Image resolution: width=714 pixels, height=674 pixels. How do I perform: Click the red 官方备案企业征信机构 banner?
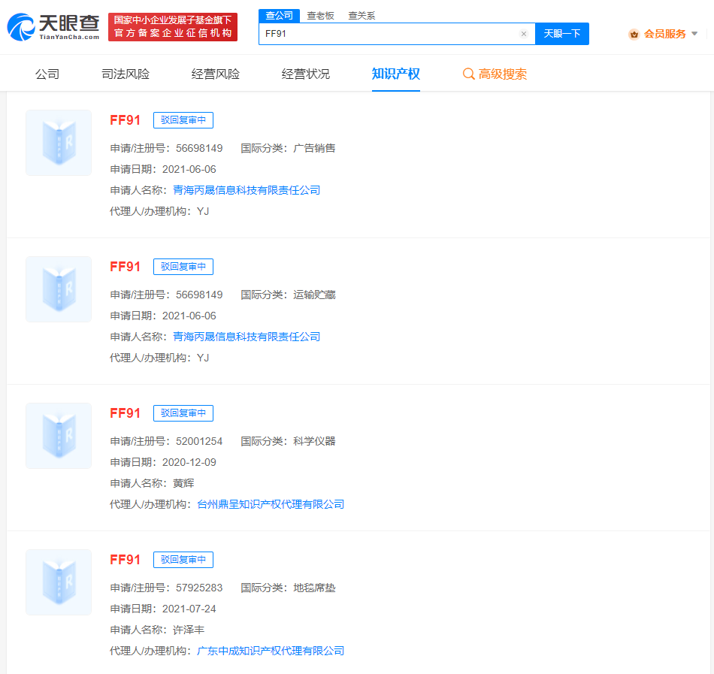tap(173, 27)
